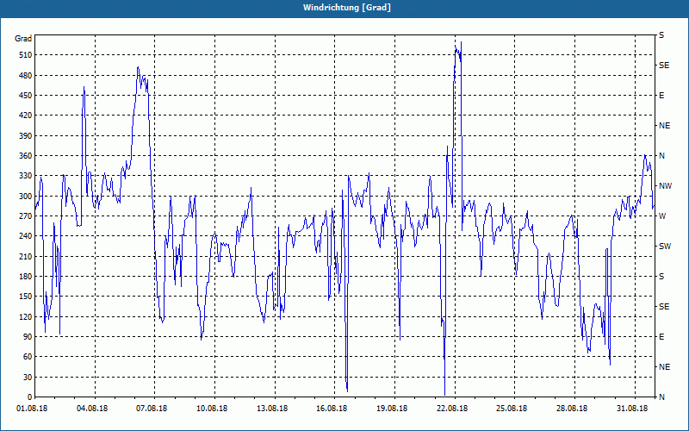Click the "60" y-axis value
The image size is (689, 431).
click(28, 357)
